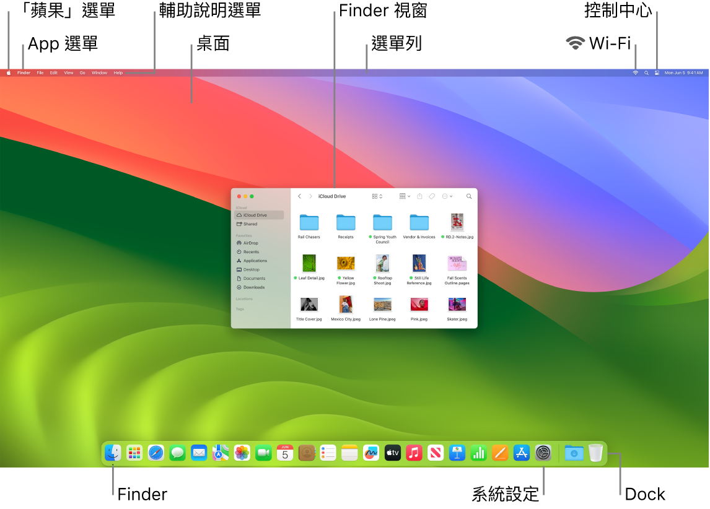Open the Rail Chasers folder
The height and width of the screenshot is (509, 710).
click(x=309, y=222)
